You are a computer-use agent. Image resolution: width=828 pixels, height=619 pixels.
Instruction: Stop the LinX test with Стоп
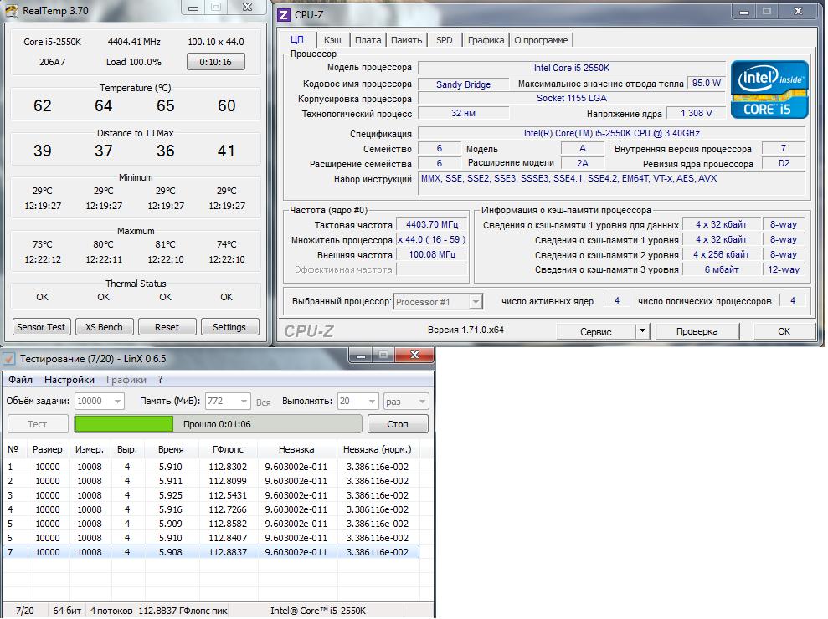point(398,424)
